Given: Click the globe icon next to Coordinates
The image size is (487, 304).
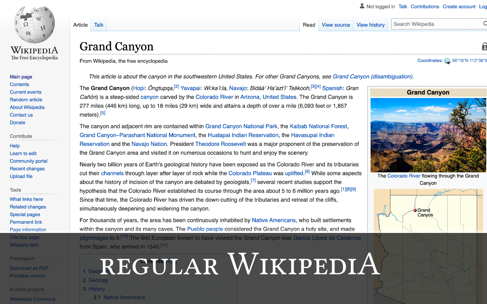Looking at the screenshot, I should [x=447, y=60].
